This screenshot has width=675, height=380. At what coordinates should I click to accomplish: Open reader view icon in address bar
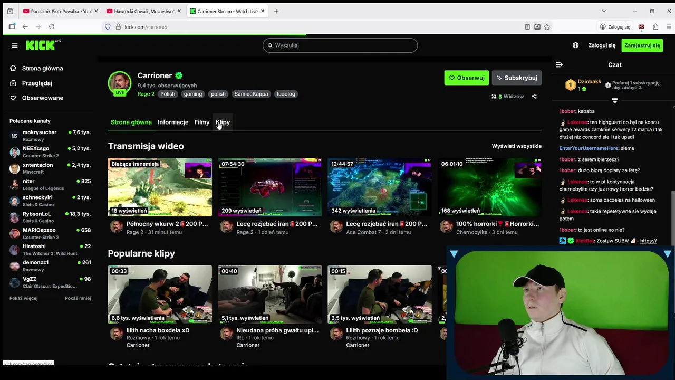pos(527,27)
